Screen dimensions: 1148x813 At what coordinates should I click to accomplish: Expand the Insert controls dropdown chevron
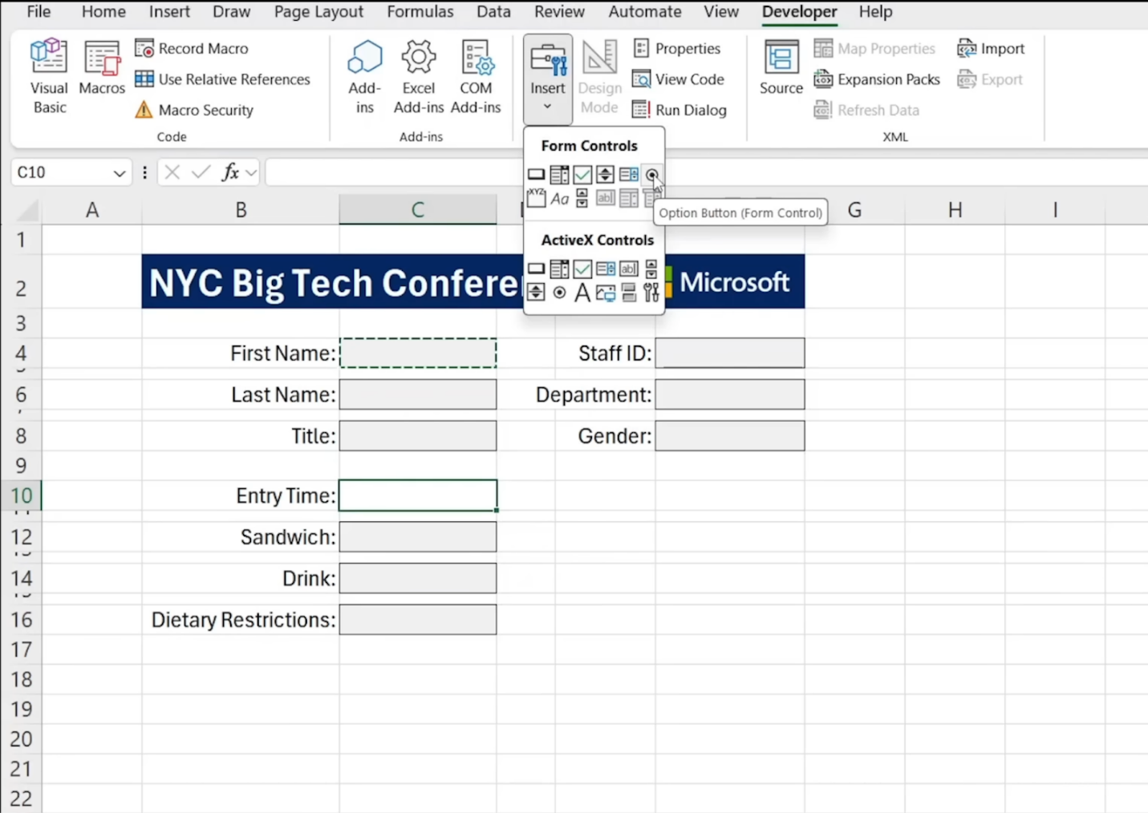pos(547,107)
